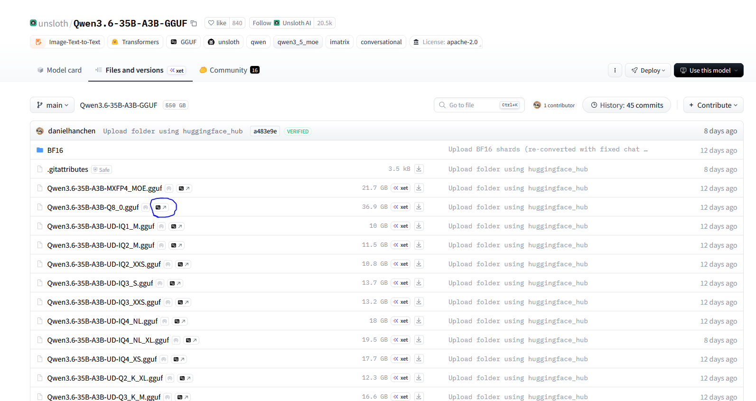Open UD-IQ2_XXS.gguf in local app icon
Image resolution: width=756 pixels, height=401 pixels.
183,264
